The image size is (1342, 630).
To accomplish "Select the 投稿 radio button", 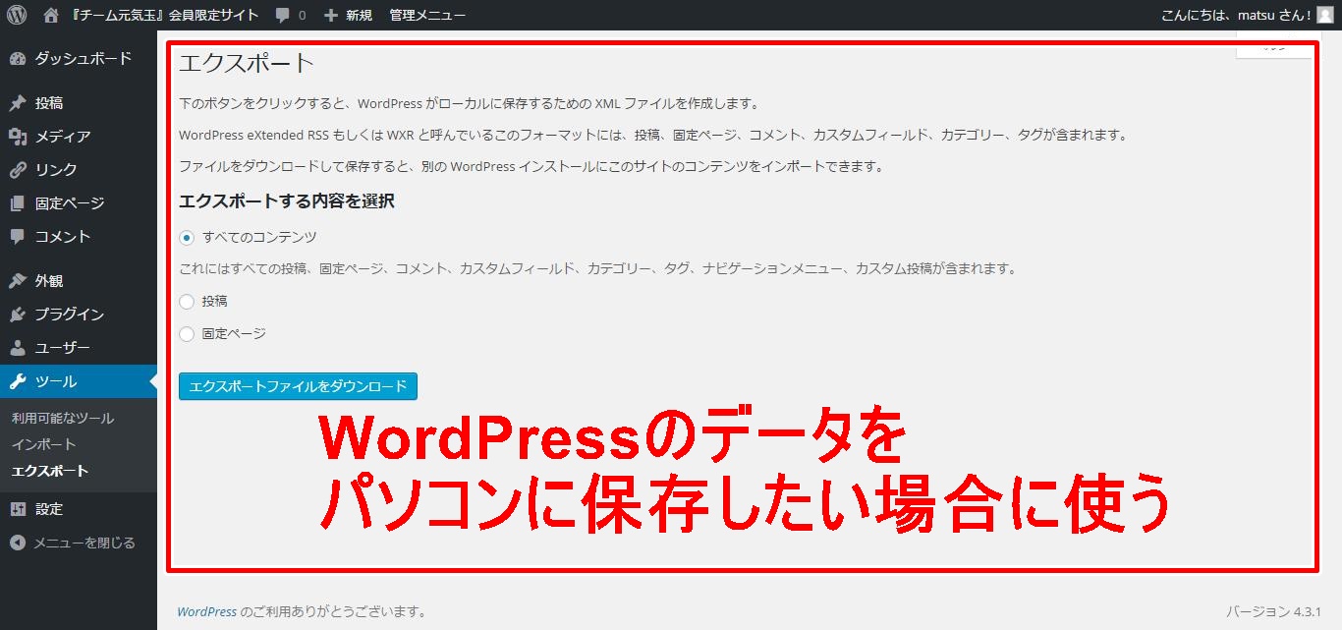I will (x=187, y=302).
